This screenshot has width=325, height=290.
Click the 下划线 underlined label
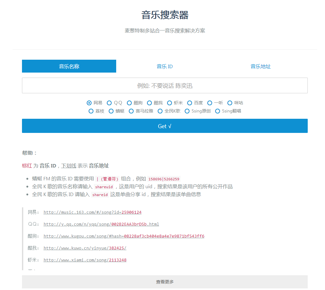pyautogui.click(x=68, y=166)
